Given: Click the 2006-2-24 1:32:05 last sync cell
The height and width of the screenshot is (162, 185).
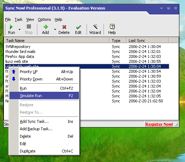Looking at the screenshot, I should (x=145, y=96).
